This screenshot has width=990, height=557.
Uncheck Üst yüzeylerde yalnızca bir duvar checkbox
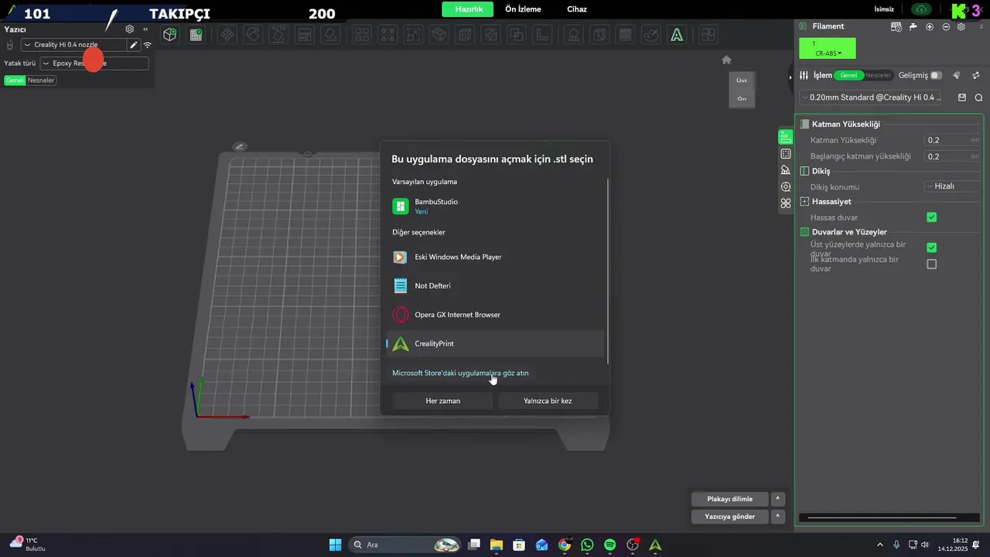[x=931, y=248]
